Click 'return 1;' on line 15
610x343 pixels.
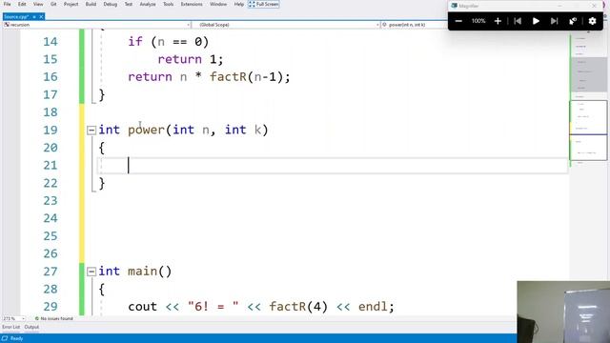coord(191,59)
